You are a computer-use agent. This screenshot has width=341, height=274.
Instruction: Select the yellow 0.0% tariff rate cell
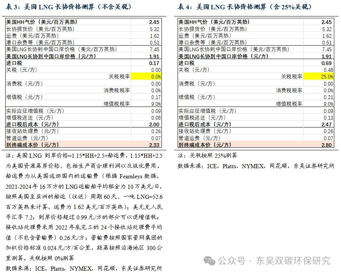[146, 77]
